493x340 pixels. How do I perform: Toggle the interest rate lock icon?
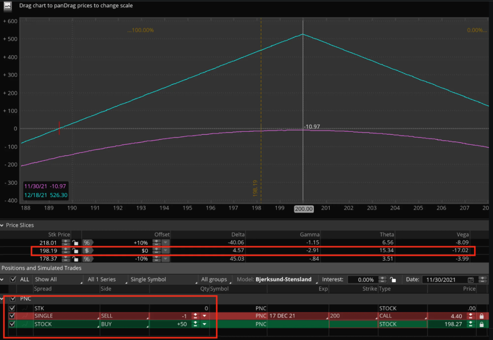click(393, 279)
